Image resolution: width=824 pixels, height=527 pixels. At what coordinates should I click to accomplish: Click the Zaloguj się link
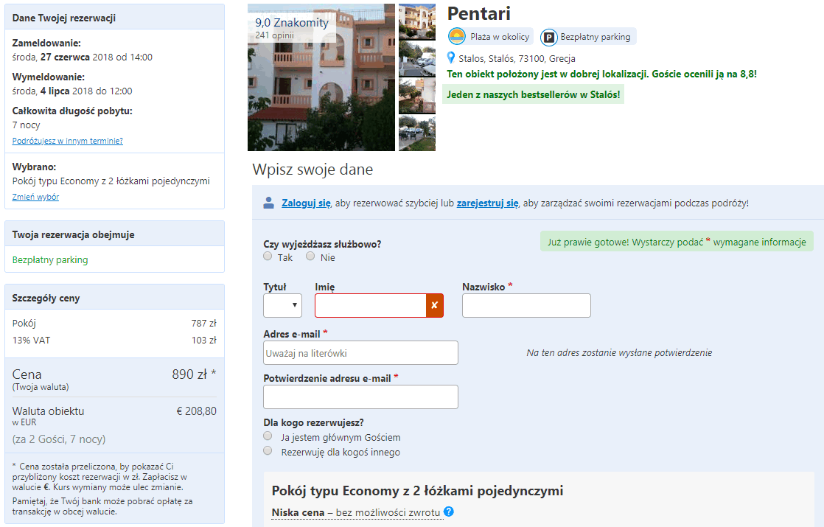pyautogui.click(x=307, y=203)
